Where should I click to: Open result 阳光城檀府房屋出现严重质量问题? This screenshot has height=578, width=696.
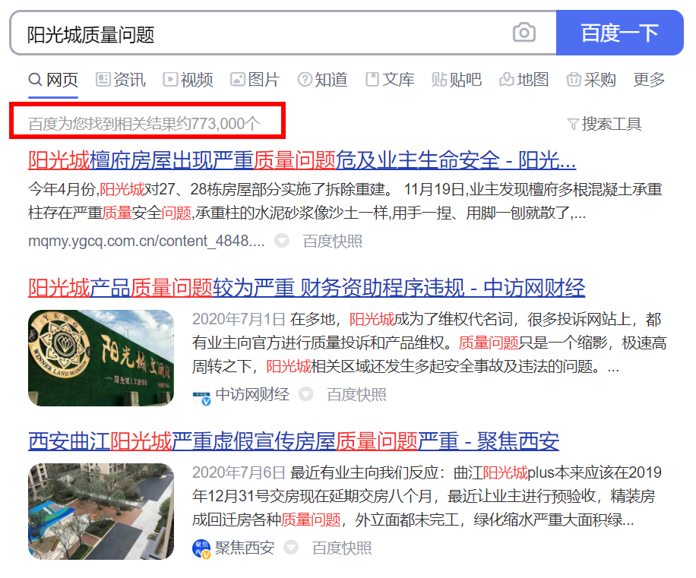302,160
